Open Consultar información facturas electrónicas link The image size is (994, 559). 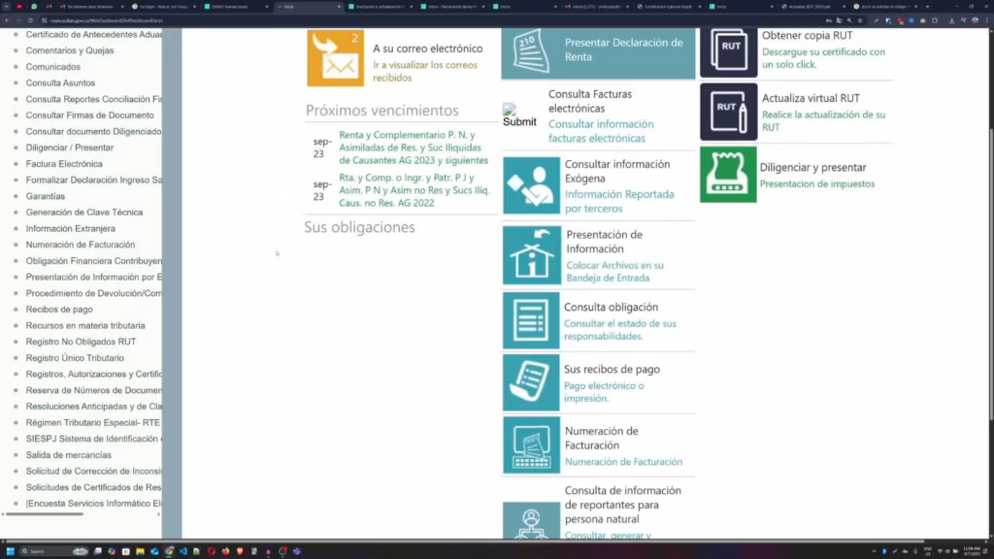click(x=600, y=131)
